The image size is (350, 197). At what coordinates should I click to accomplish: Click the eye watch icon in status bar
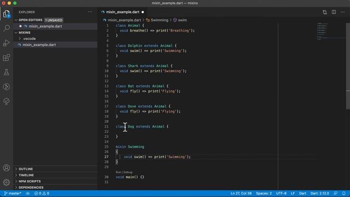click(28, 193)
